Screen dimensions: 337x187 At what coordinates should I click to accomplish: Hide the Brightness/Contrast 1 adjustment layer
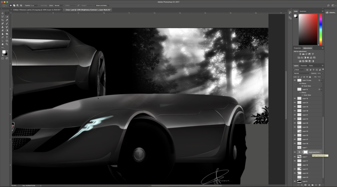tap(295, 152)
